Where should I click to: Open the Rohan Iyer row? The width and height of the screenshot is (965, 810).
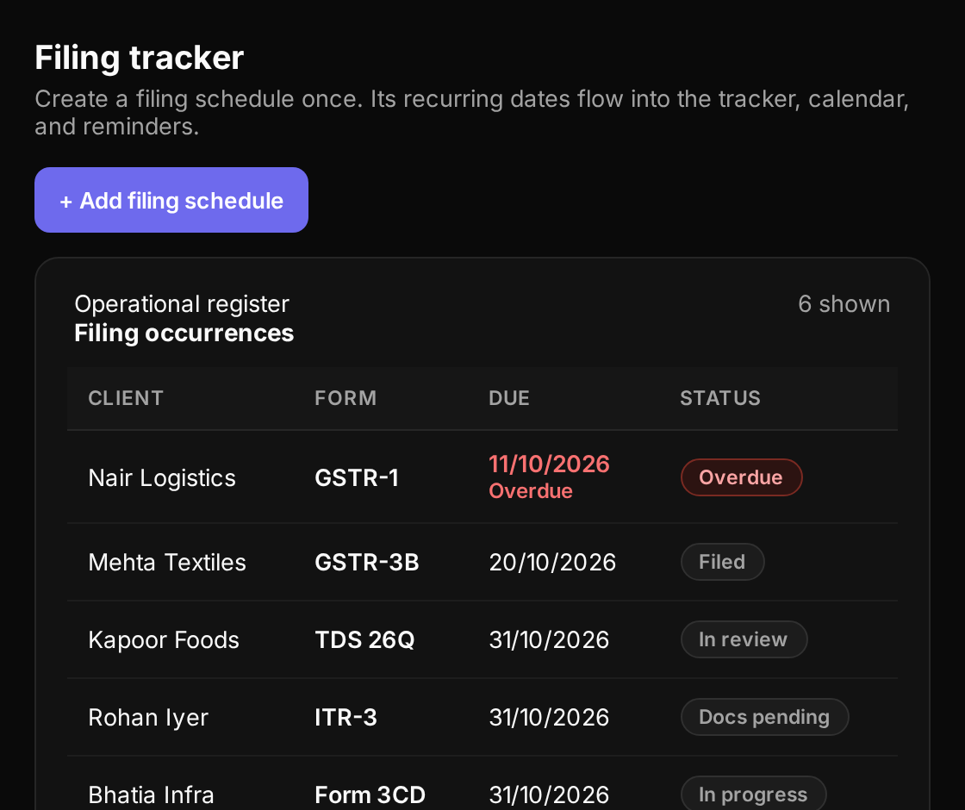coord(482,717)
